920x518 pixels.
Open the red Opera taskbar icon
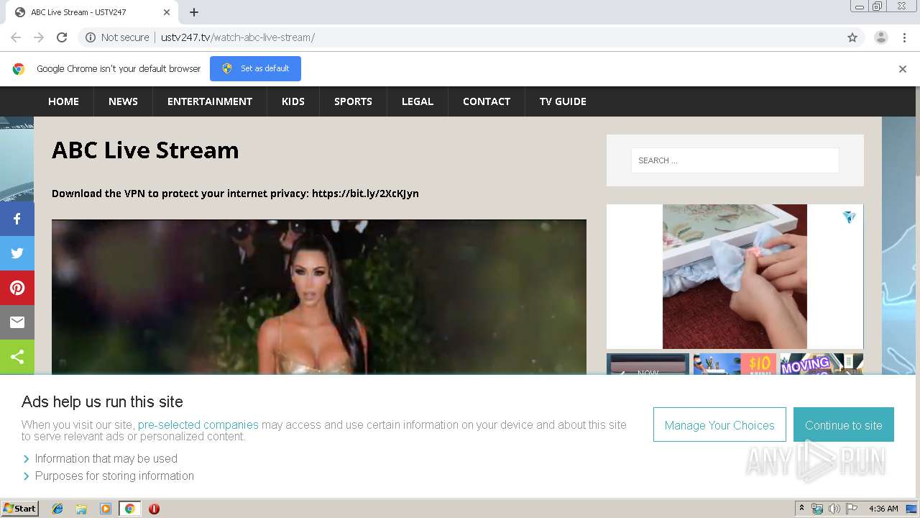[154, 509]
